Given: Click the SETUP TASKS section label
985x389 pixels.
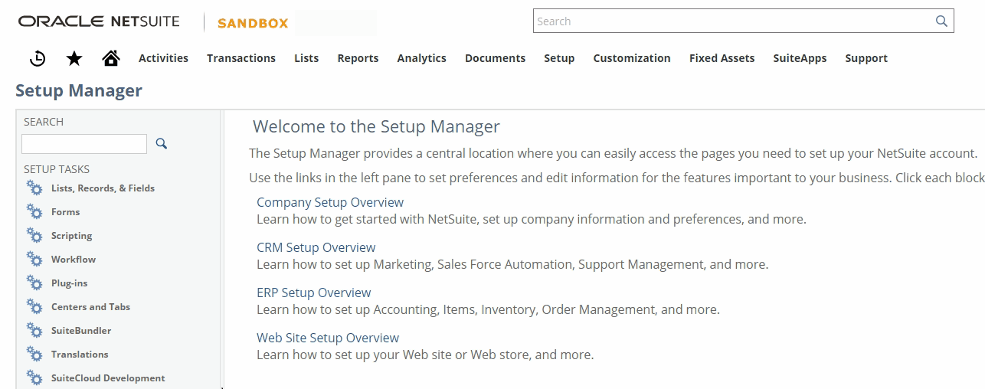Looking at the screenshot, I should tap(57, 169).
